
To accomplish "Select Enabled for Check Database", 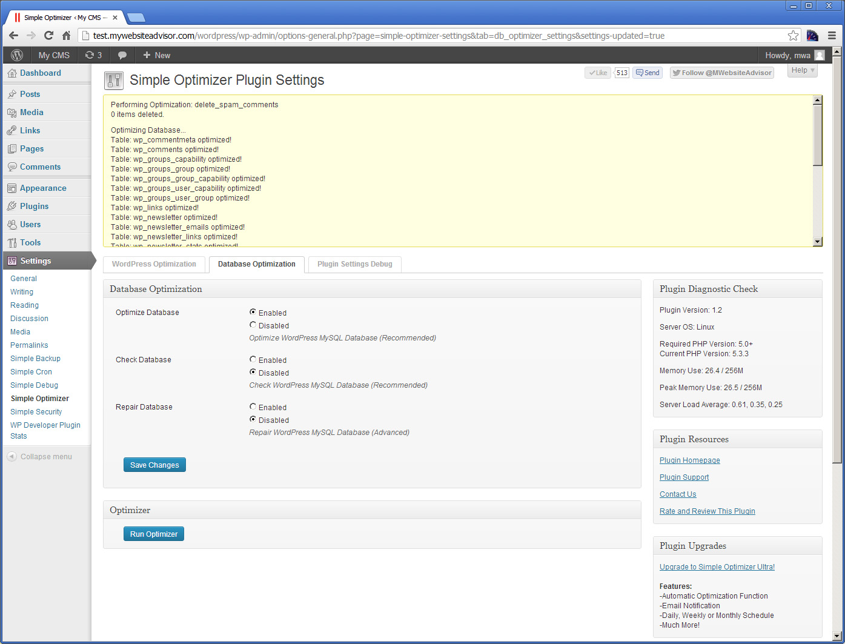I will click(253, 359).
